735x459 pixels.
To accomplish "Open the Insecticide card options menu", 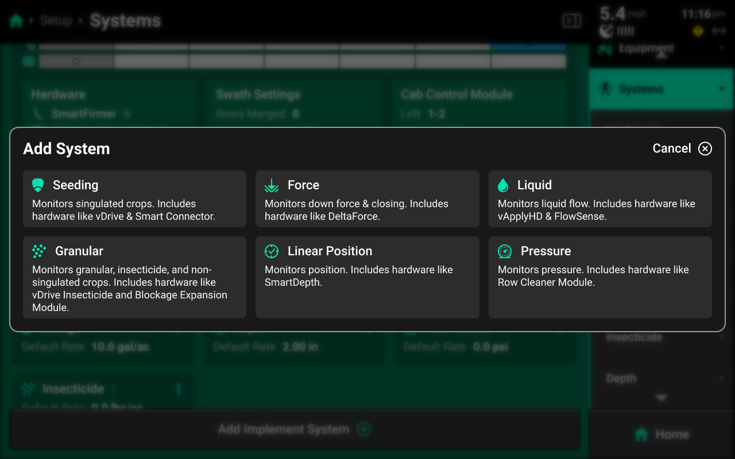I will (179, 389).
